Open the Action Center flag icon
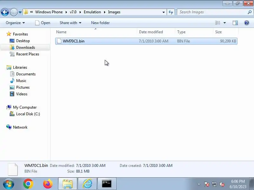 (x=207, y=184)
